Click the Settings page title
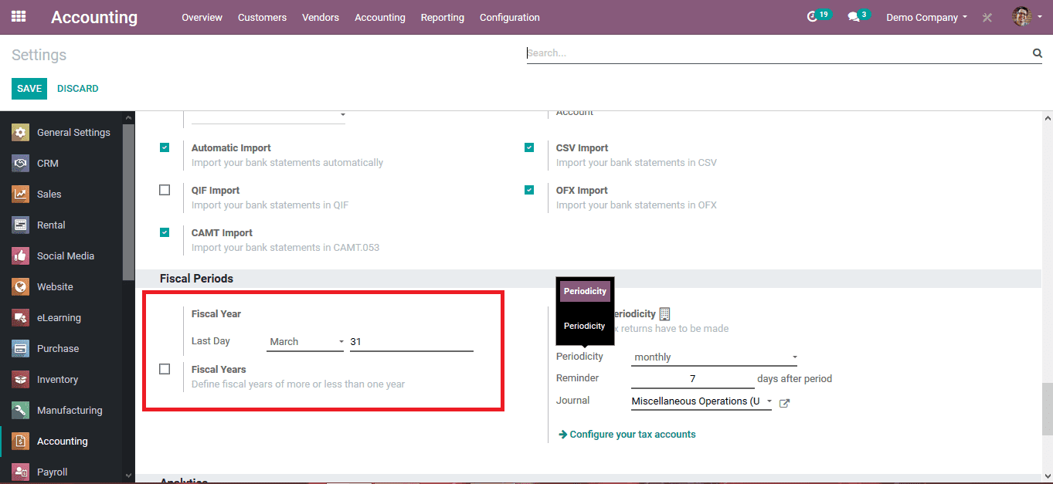Viewport: 1053px width, 484px height. tap(39, 55)
